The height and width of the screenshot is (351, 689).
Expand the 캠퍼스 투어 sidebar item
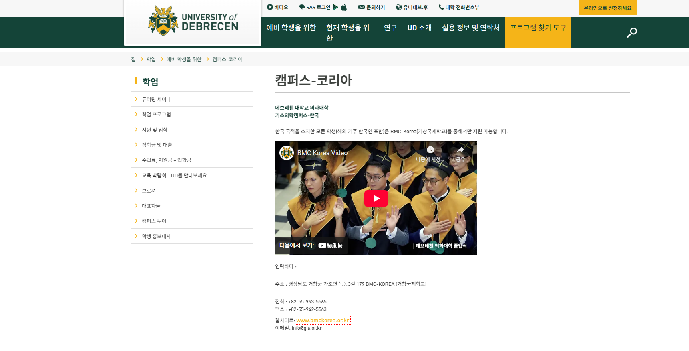tap(154, 221)
